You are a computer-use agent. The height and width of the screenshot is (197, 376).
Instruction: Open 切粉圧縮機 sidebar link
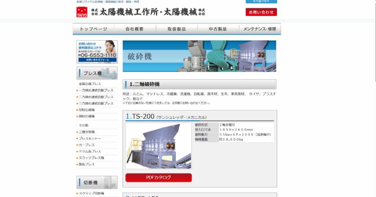[x=87, y=110]
